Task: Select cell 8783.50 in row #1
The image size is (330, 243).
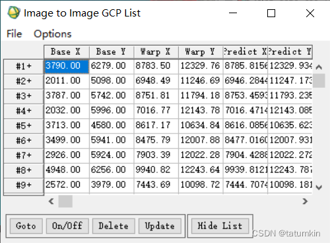Action: point(156,66)
